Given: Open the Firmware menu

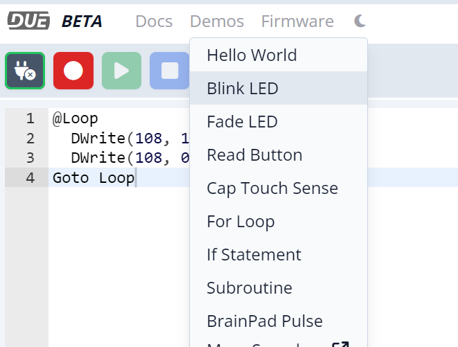Looking at the screenshot, I should tap(297, 21).
